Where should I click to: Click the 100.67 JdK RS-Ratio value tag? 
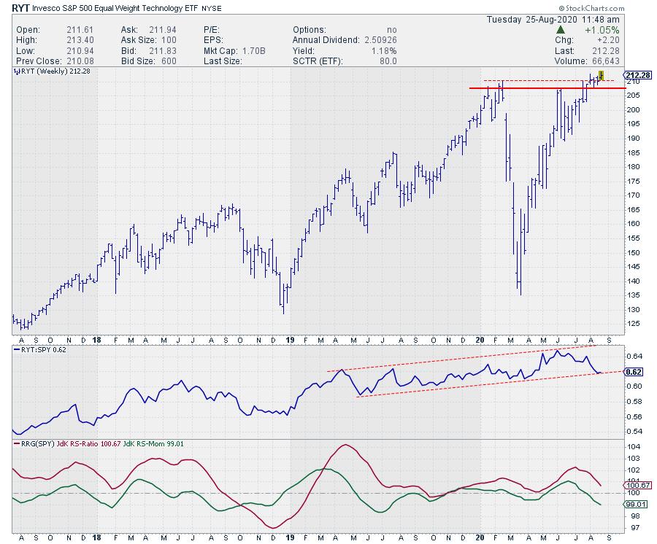pyautogui.click(x=637, y=485)
